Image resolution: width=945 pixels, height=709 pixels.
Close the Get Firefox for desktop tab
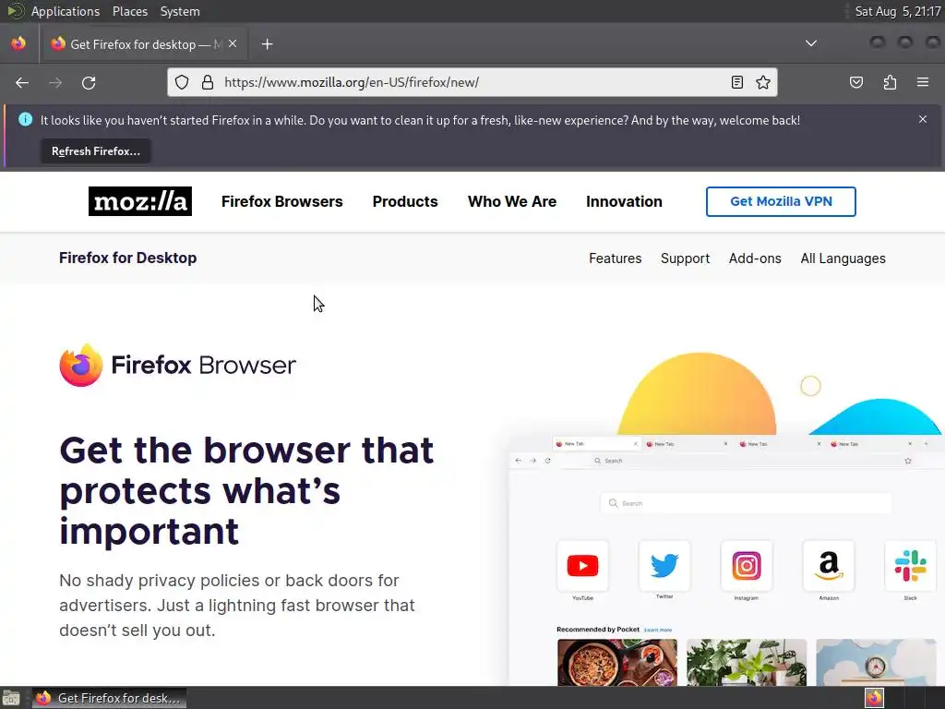click(233, 43)
